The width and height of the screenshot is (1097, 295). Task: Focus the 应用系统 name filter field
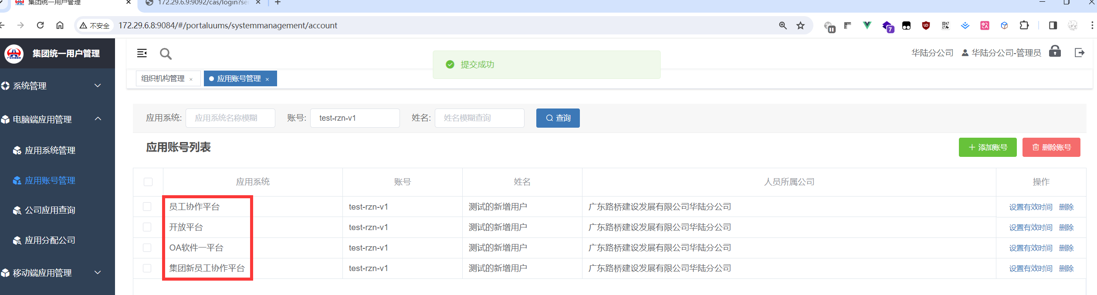point(230,118)
